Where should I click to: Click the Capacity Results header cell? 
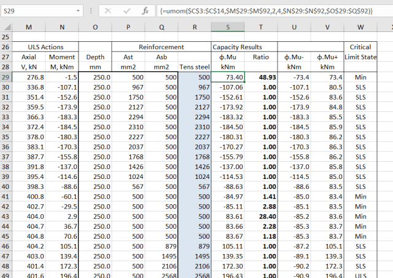point(237,47)
